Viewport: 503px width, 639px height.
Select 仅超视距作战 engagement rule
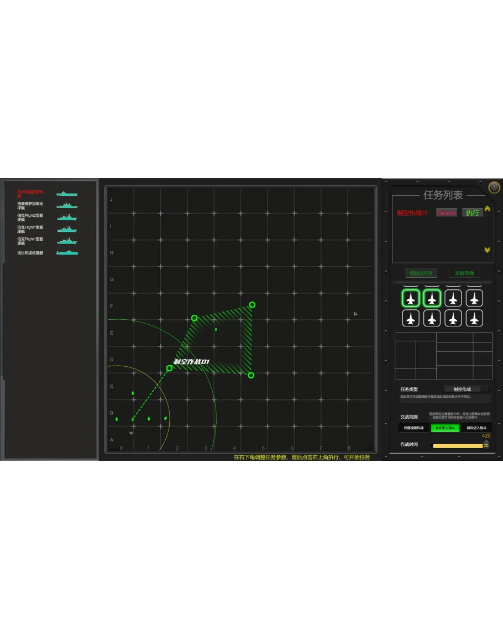tap(413, 428)
